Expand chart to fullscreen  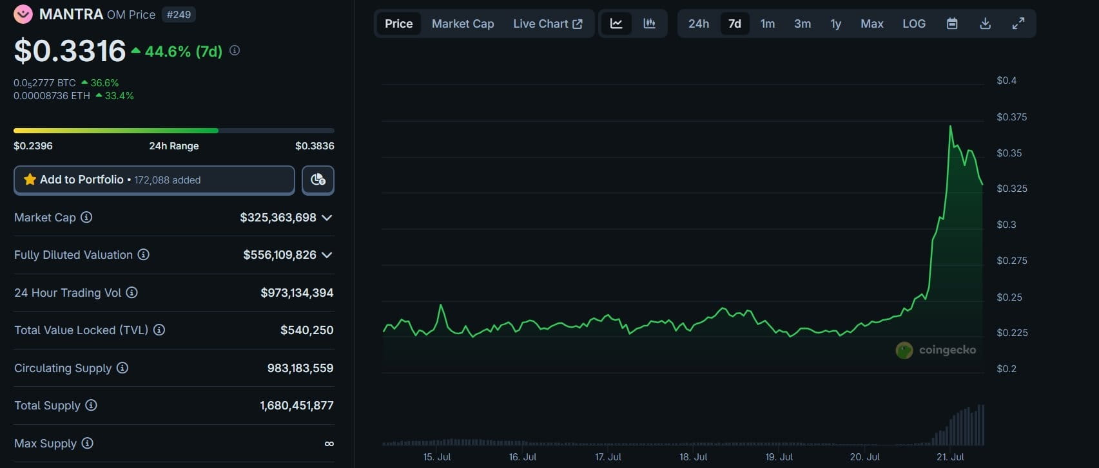[1018, 24]
